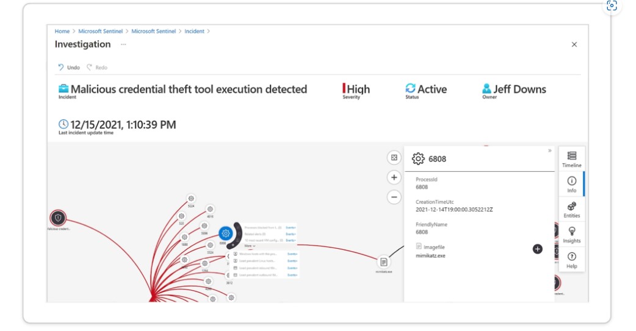Viewport: 636px width, 331px height.
Task: Open Events for Processes blocked query
Action: click(291, 228)
